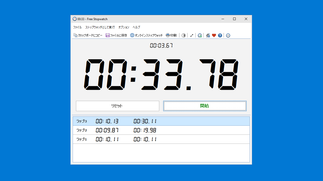Click lap time 00:10.13
Viewport: 323px width, 181px height.
tap(107, 121)
